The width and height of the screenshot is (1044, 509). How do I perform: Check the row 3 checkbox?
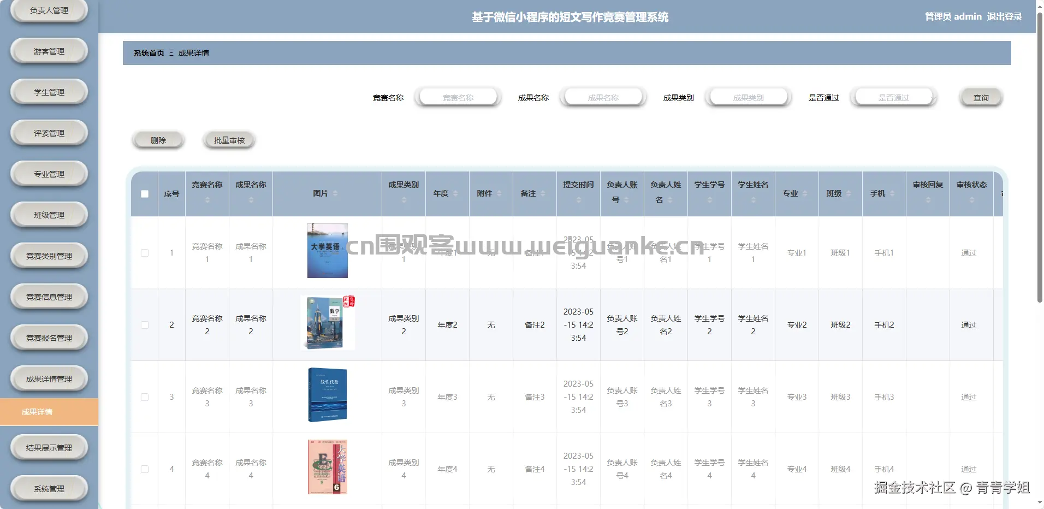pyautogui.click(x=145, y=397)
